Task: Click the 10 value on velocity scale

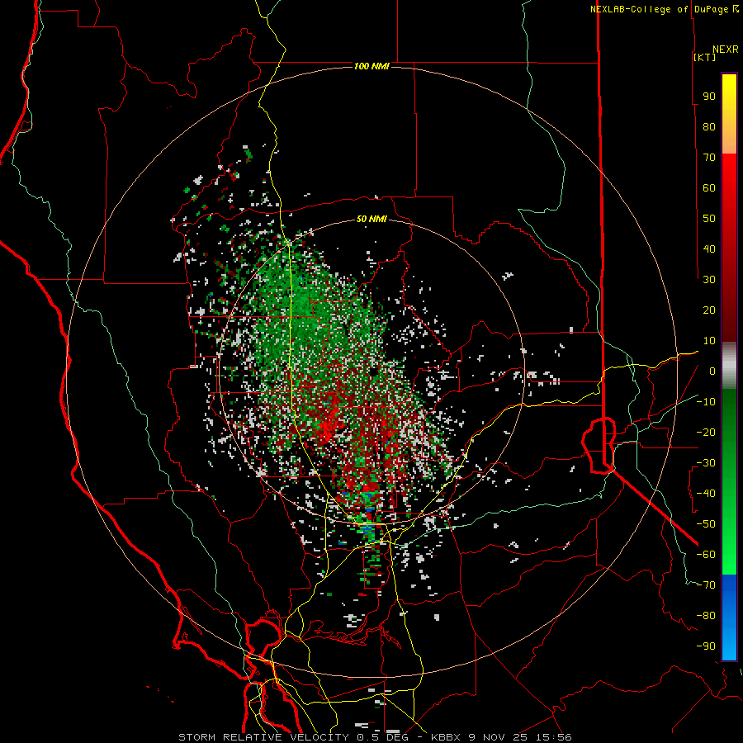Action: [709, 341]
